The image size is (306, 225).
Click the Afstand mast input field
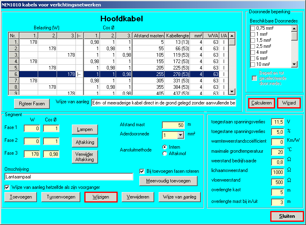[x=173, y=125]
